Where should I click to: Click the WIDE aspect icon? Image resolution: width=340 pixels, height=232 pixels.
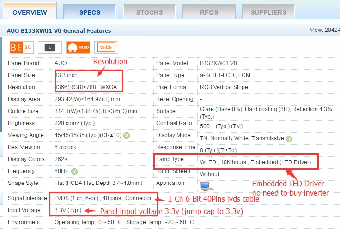pos(106,47)
